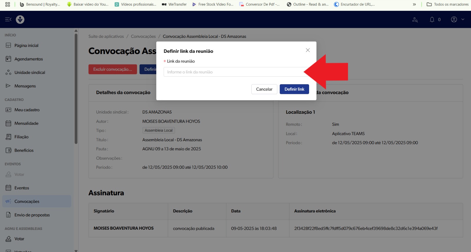Click the Meu cadastro card icon
Viewport: 471px width, 252px height.
8,110
